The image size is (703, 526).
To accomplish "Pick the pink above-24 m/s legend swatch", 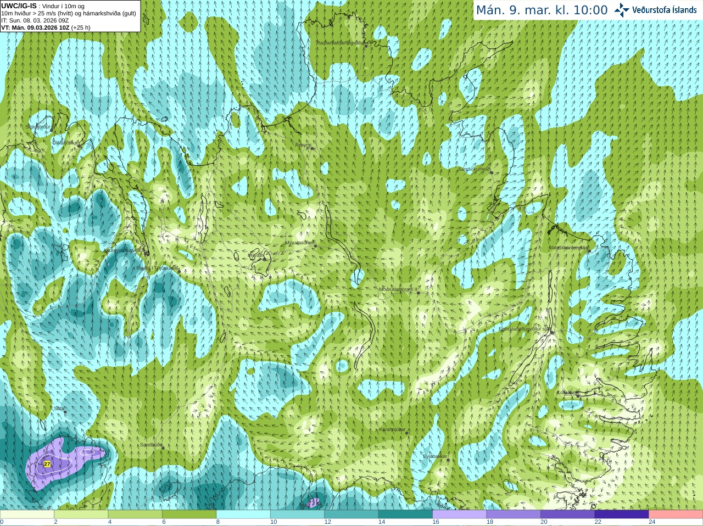I will tap(676, 514).
